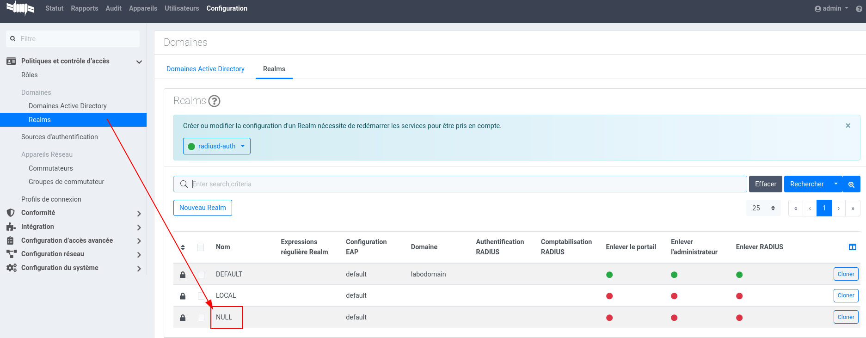Open the Rapports menu

click(x=84, y=8)
